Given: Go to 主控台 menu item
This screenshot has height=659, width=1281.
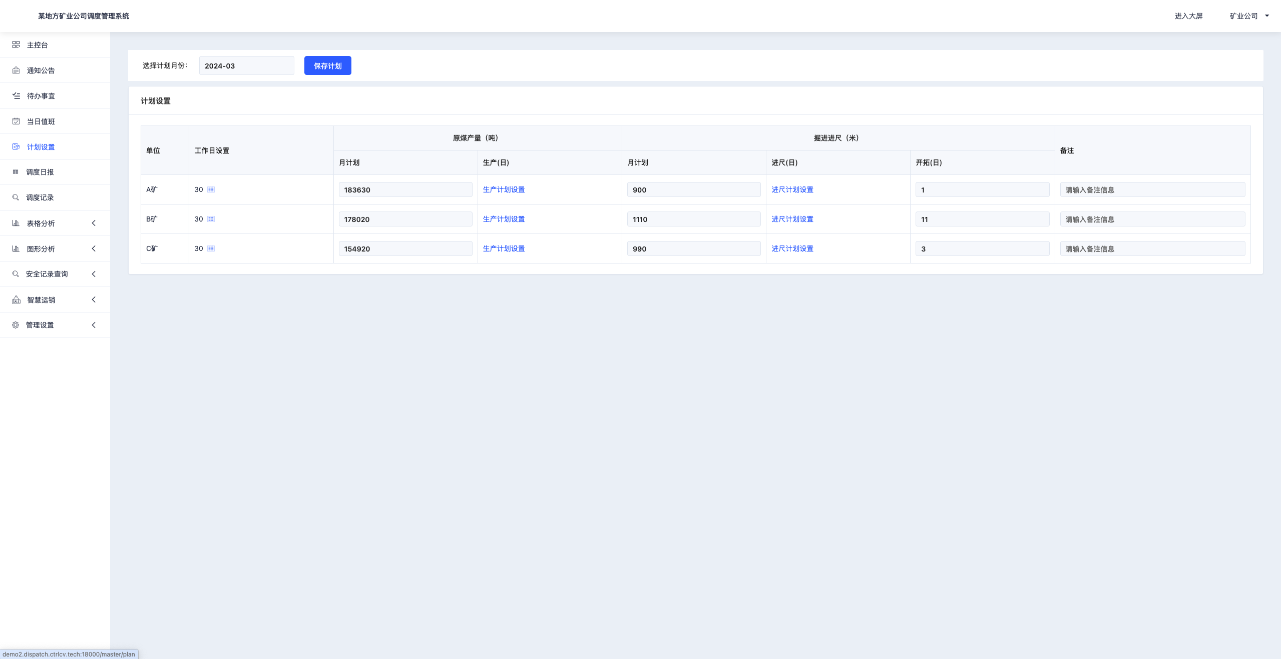Looking at the screenshot, I should (55, 45).
